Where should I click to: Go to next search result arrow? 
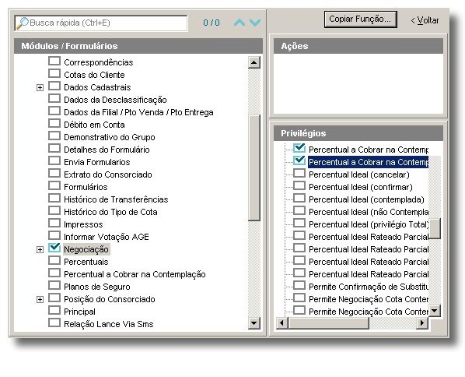coord(255,23)
